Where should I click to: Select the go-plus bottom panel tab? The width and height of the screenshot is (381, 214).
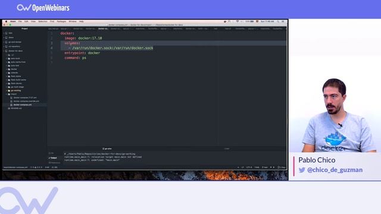(x=107, y=149)
